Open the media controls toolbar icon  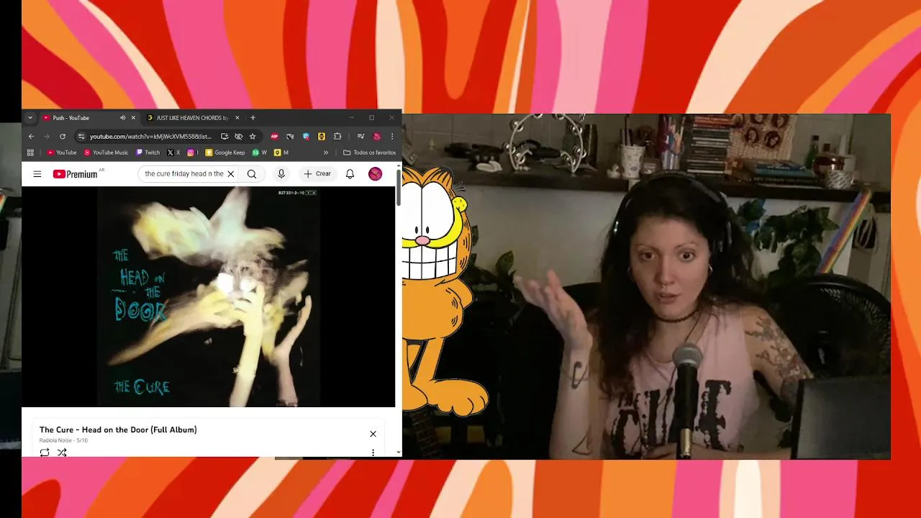tap(360, 137)
